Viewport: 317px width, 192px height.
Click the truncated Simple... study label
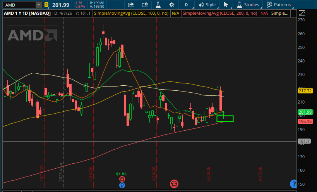click(280, 13)
